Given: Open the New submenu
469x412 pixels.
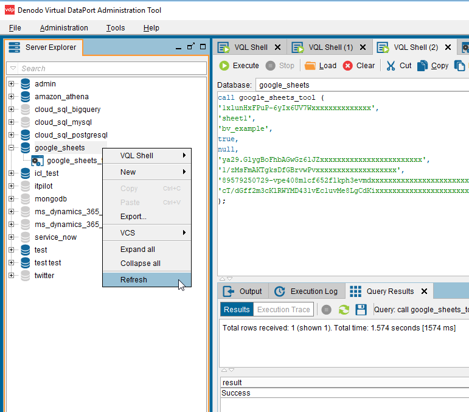Looking at the screenshot, I should coord(147,172).
